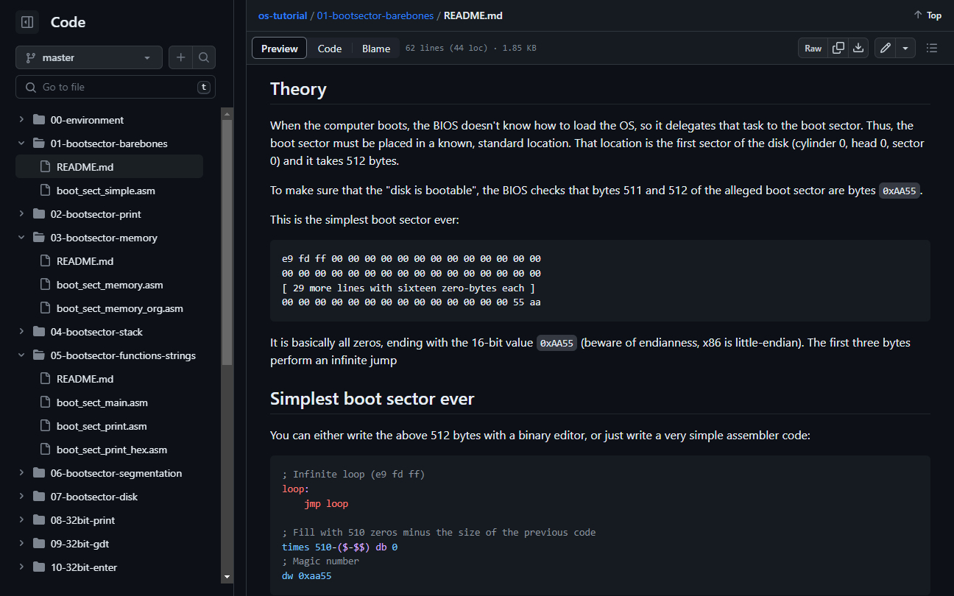Open the edit options dropdown arrow
This screenshot has height=596, width=954.
pyautogui.click(x=905, y=47)
